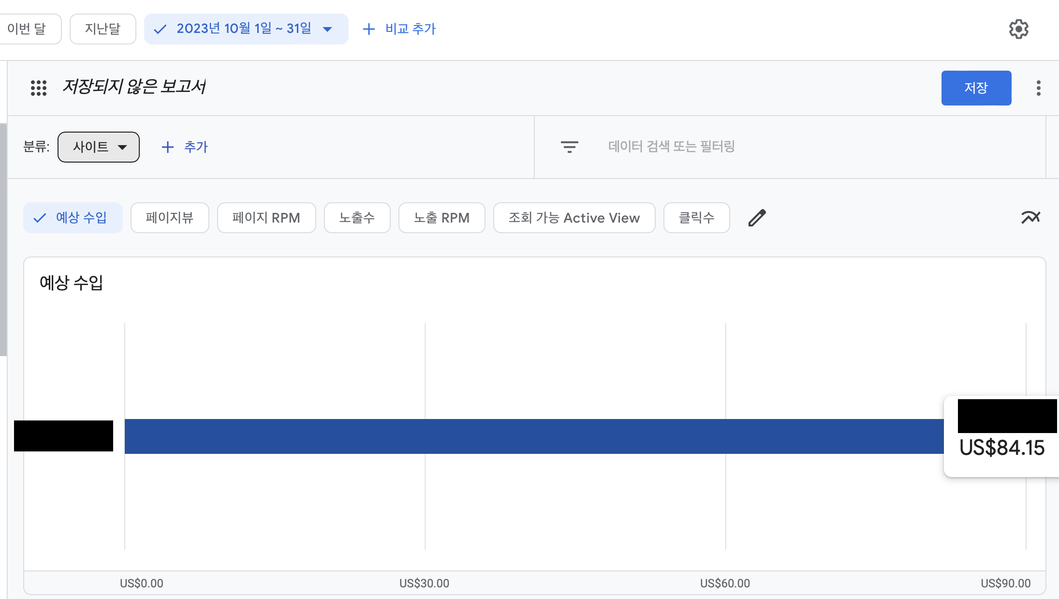
Task: Click the compare chart icon
Action: tap(1030, 217)
